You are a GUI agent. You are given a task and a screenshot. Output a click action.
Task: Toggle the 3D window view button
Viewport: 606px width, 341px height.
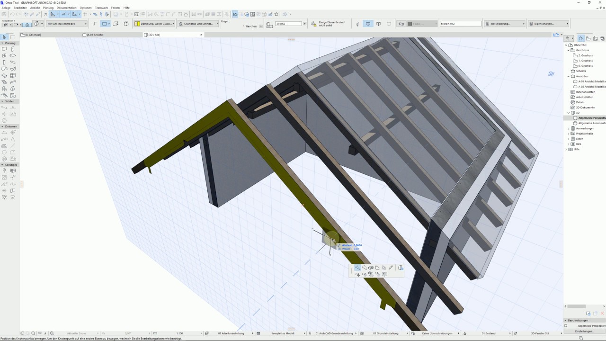click(235, 14)
